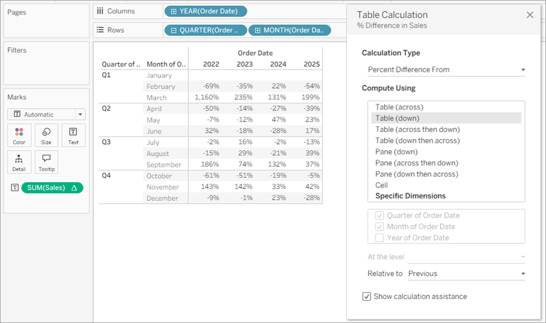The width and height of the screenshot is (546, 323).
Task: Open the Text marks card
Action: coord(73,135)
